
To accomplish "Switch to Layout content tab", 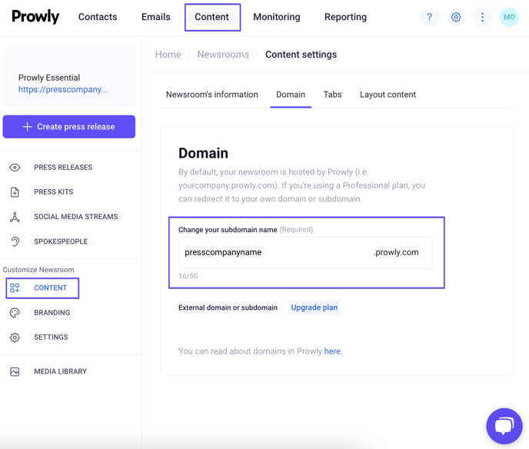I will point(388,95).
